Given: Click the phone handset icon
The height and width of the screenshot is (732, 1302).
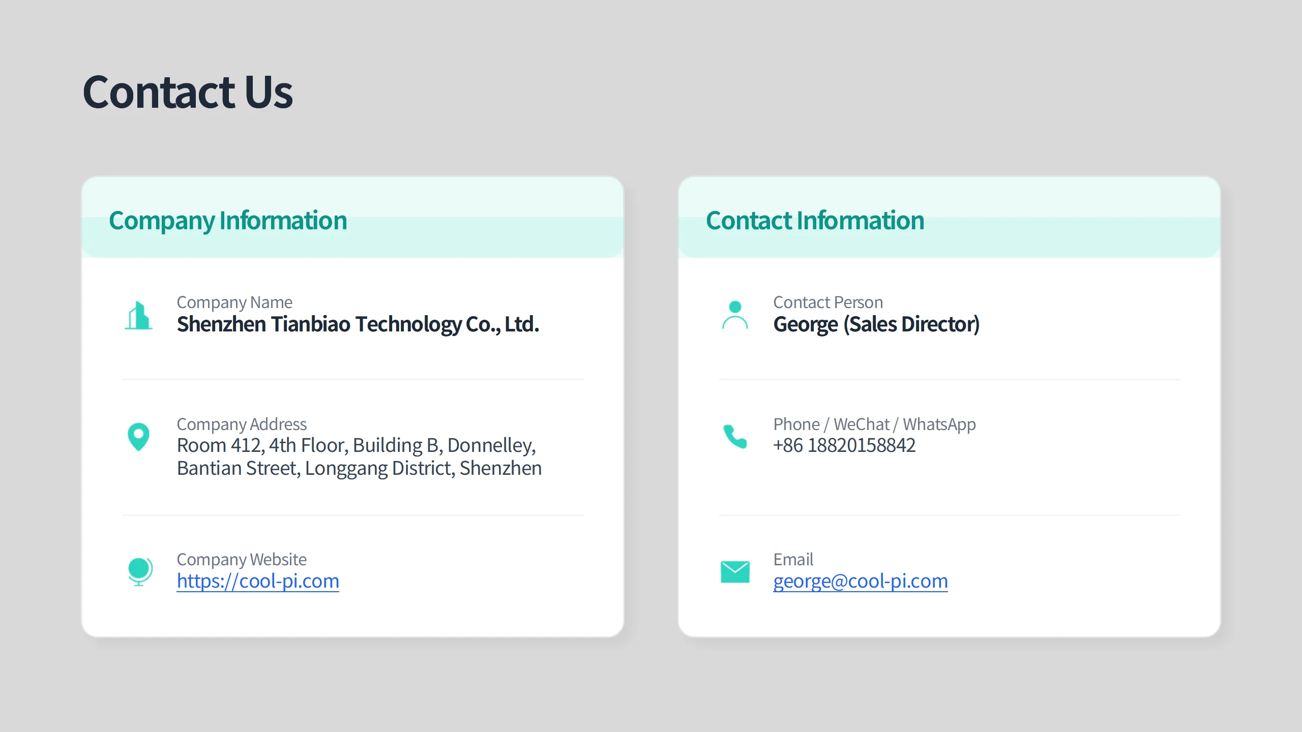Looking at the screenshot, I should tap(735, 436).
